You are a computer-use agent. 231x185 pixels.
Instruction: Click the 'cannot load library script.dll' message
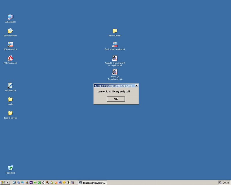pos(113,91)
